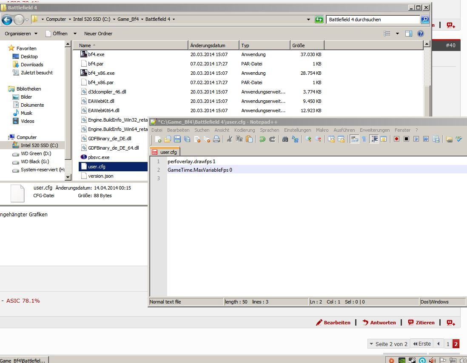This screenshot has height=363, width=467.
Task: Select the user.cfg document tab
Action: coord(165,152)
